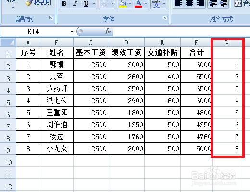
Task: Select total cell 4760
Action: pyautogui.click(x=197, y=136)
